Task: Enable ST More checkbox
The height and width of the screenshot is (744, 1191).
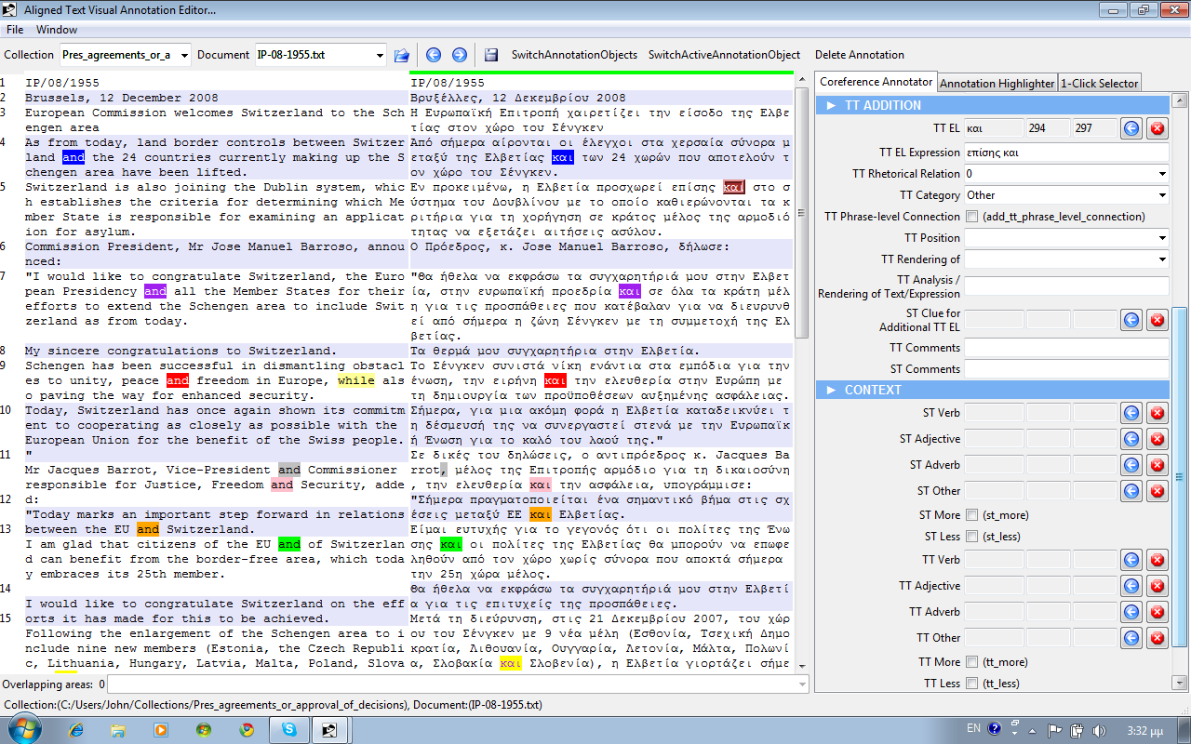Action: coord(971,515)
